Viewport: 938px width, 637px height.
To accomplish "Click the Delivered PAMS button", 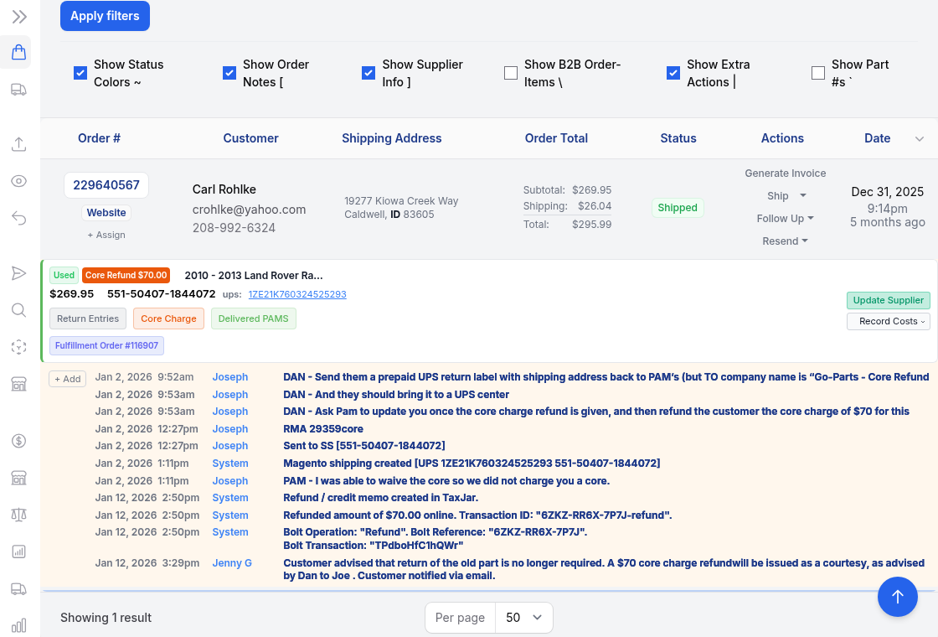I will (253, 319).
